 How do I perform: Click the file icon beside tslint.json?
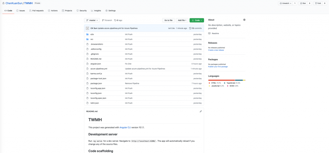[x=87, y=103]
